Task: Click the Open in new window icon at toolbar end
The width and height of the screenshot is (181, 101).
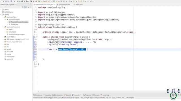Action: [x=93, y=1]
